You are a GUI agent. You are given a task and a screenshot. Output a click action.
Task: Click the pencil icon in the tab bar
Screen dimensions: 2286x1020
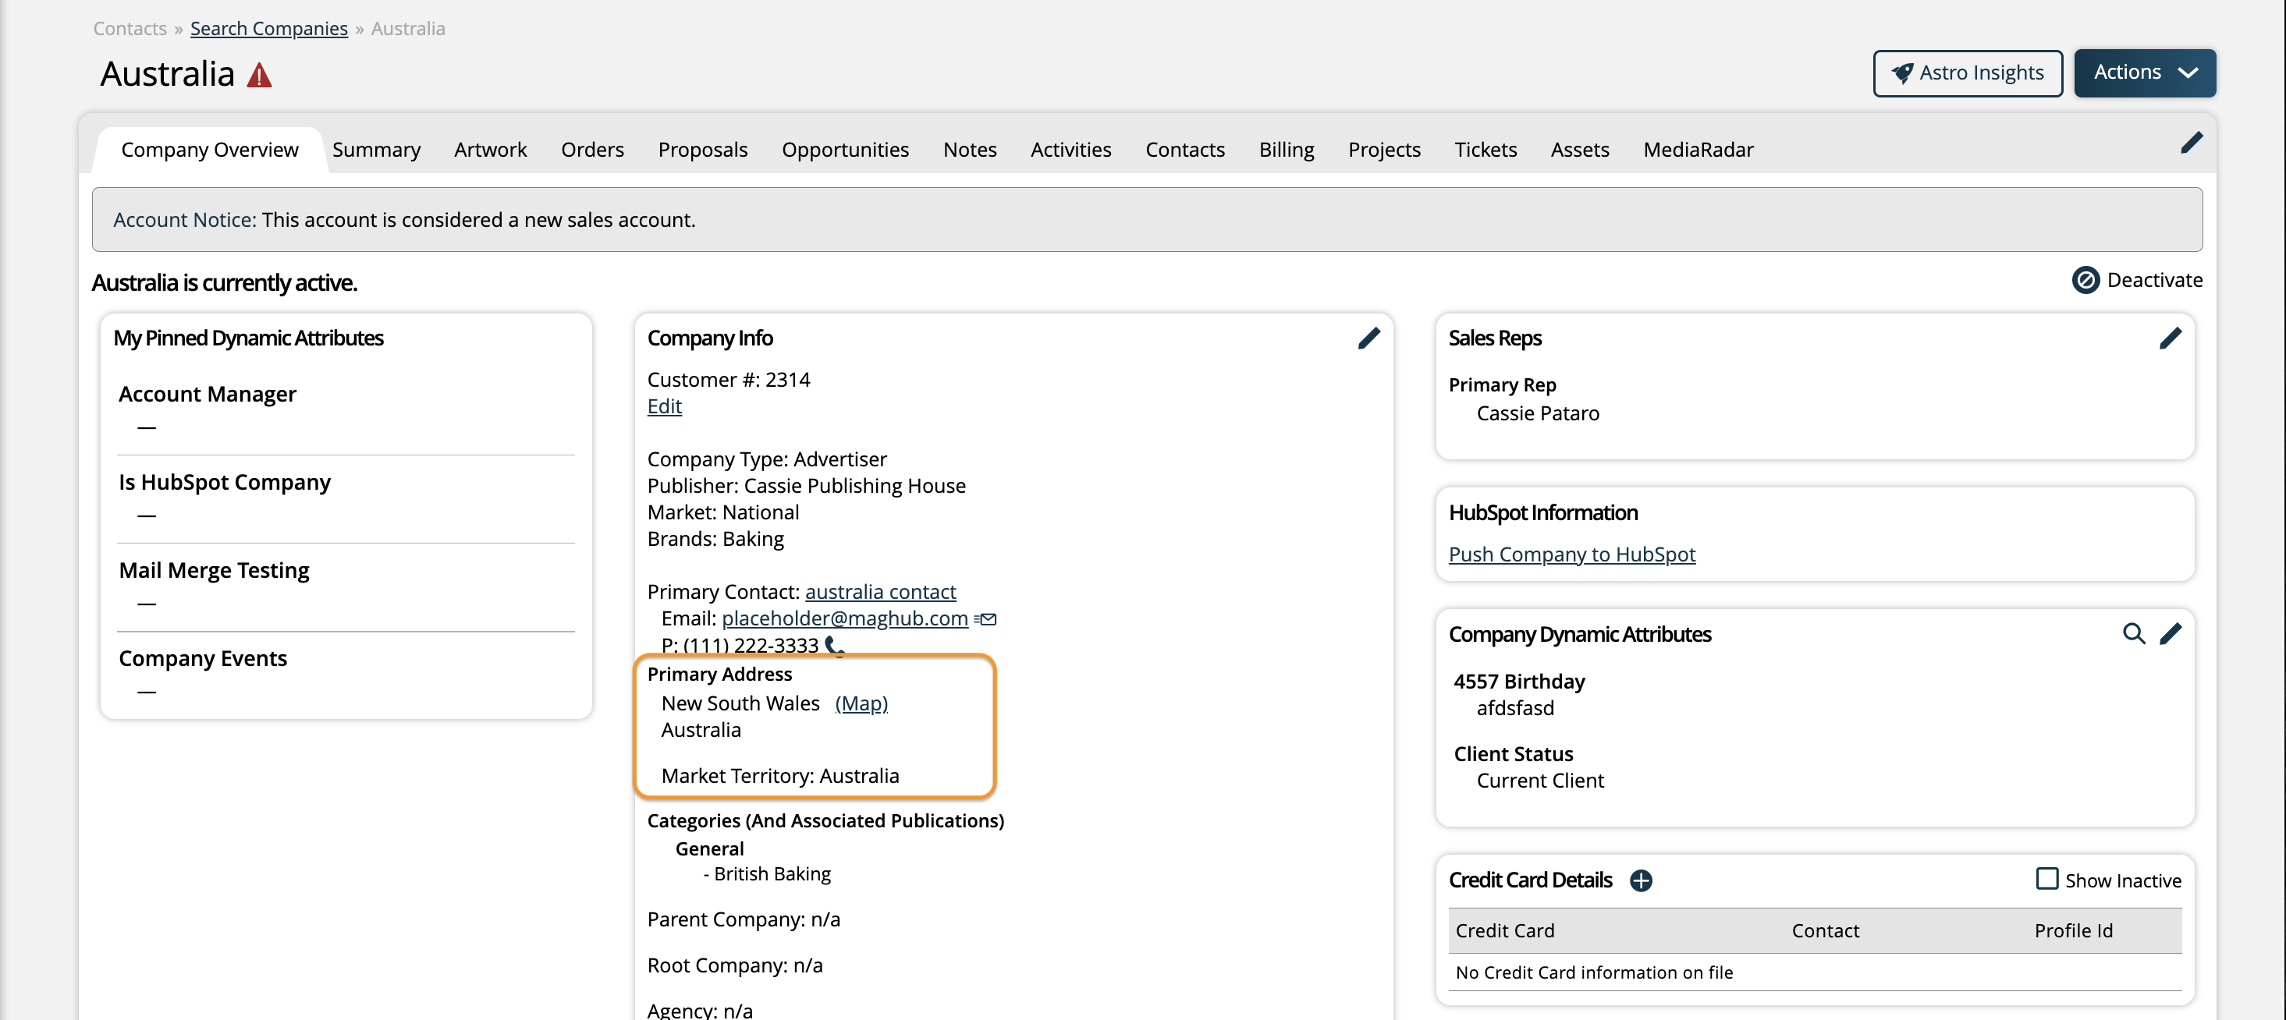click(x=2190, y=143)
